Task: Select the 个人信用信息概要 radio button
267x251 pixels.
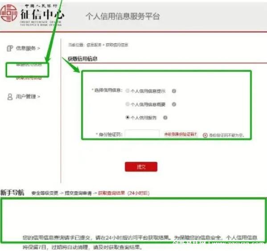Action: (x=127, y=104)
